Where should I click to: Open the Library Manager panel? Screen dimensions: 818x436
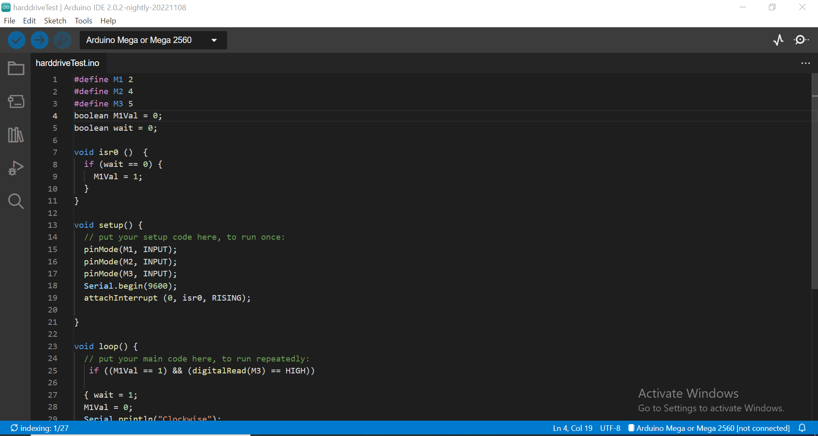click(x=16, y=135)
